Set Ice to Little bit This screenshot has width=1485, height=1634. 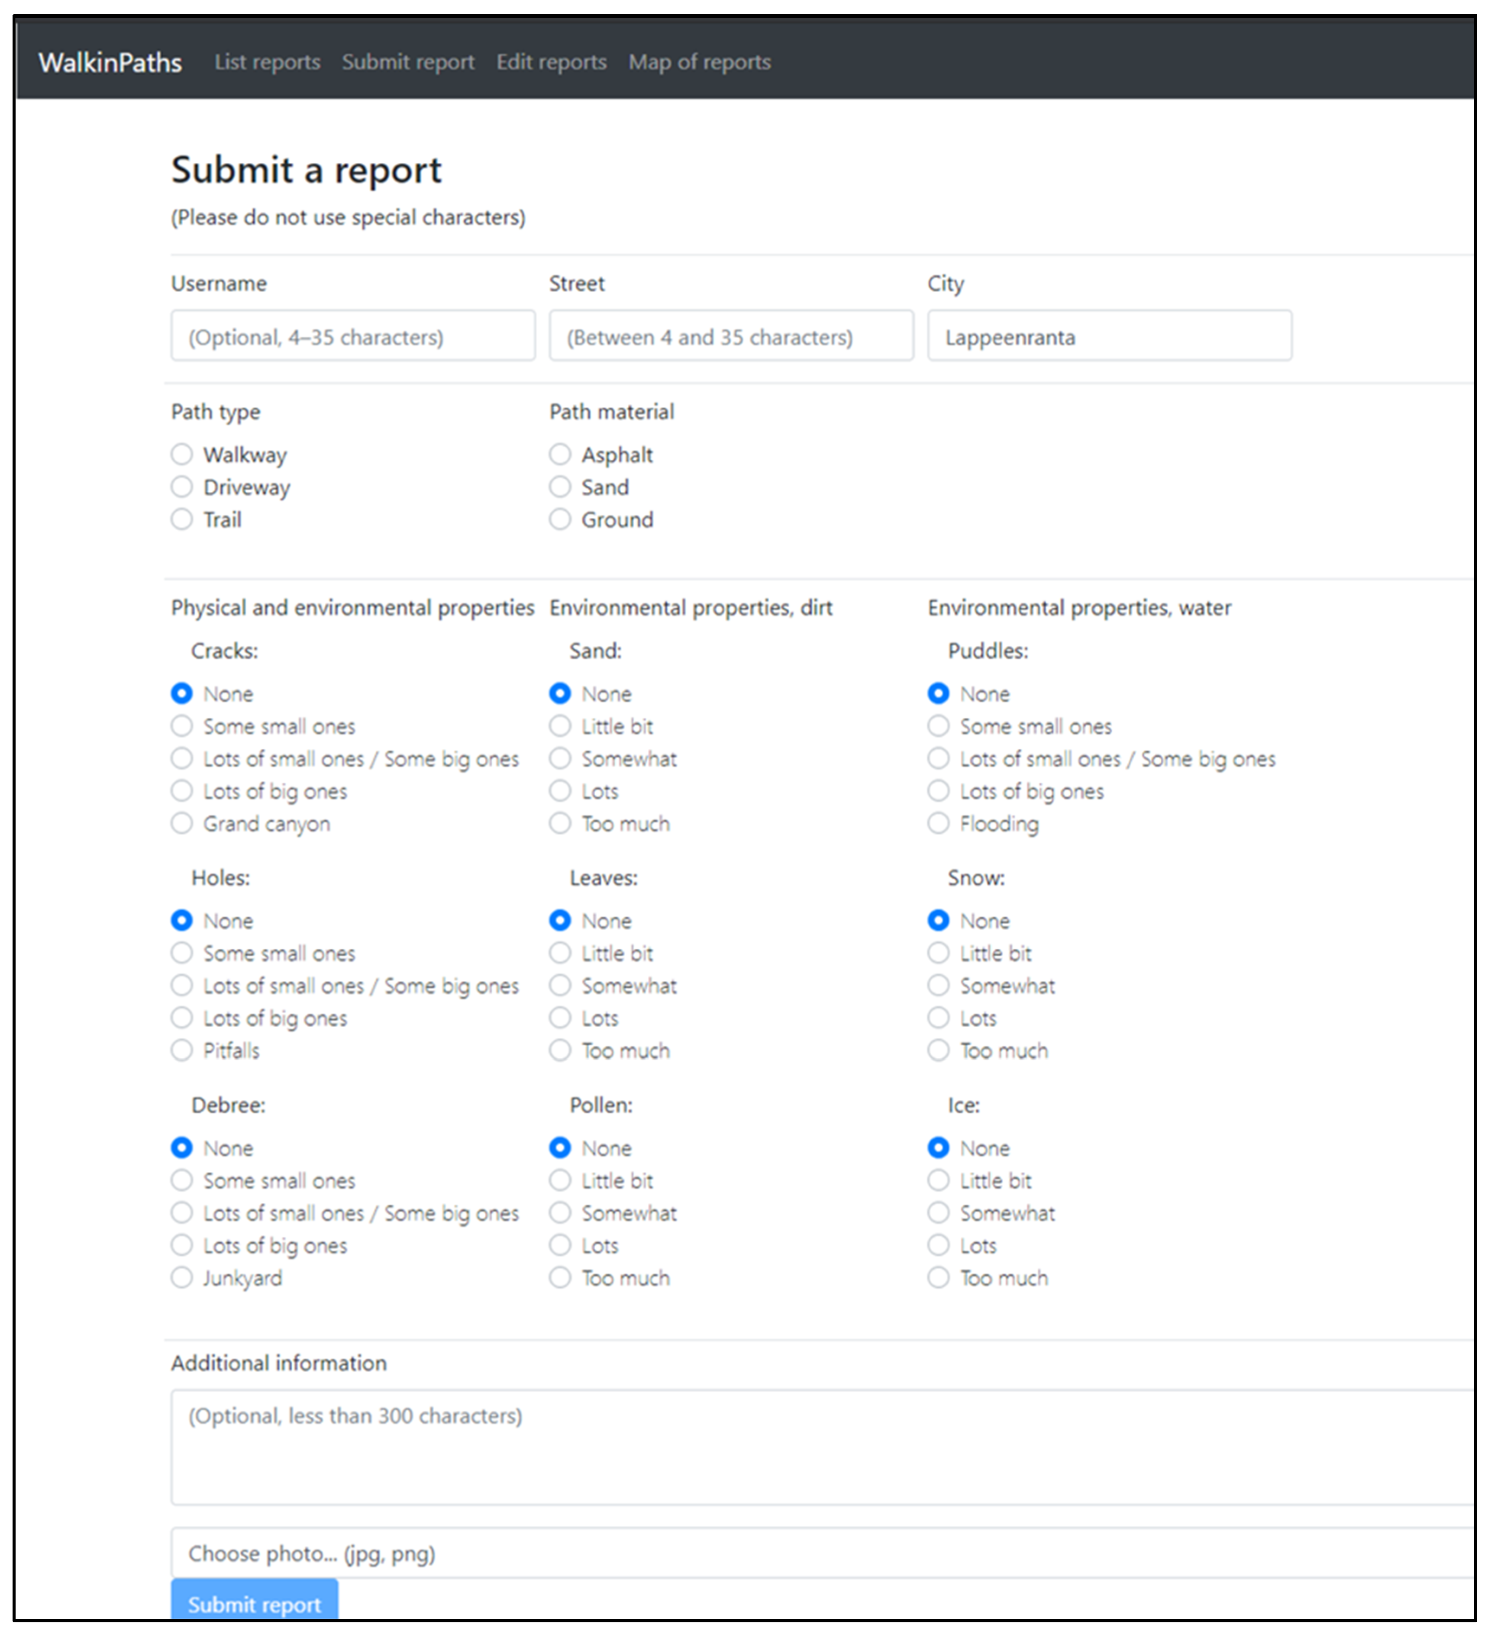[939, 1181]
